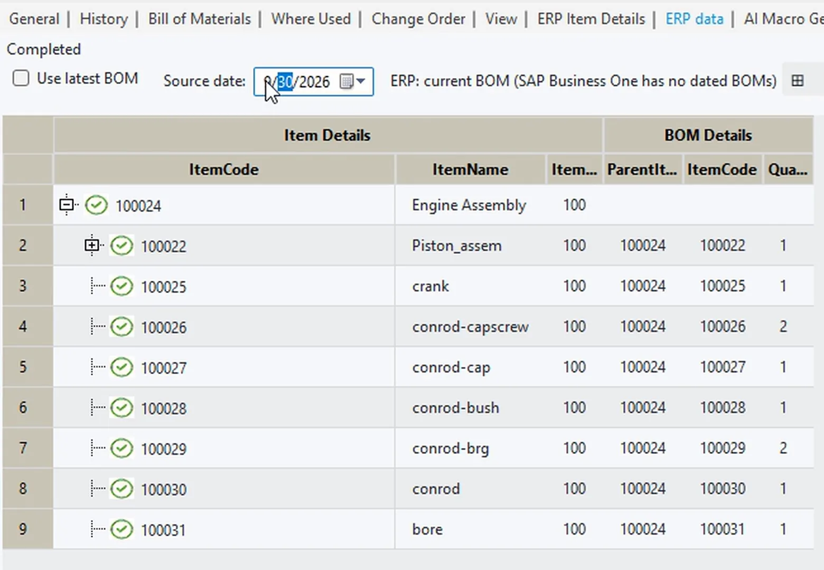This screenshot has width=824, height=570.
Task: Go to the Bill of Materials tab
Action: [x=200, y=19]
